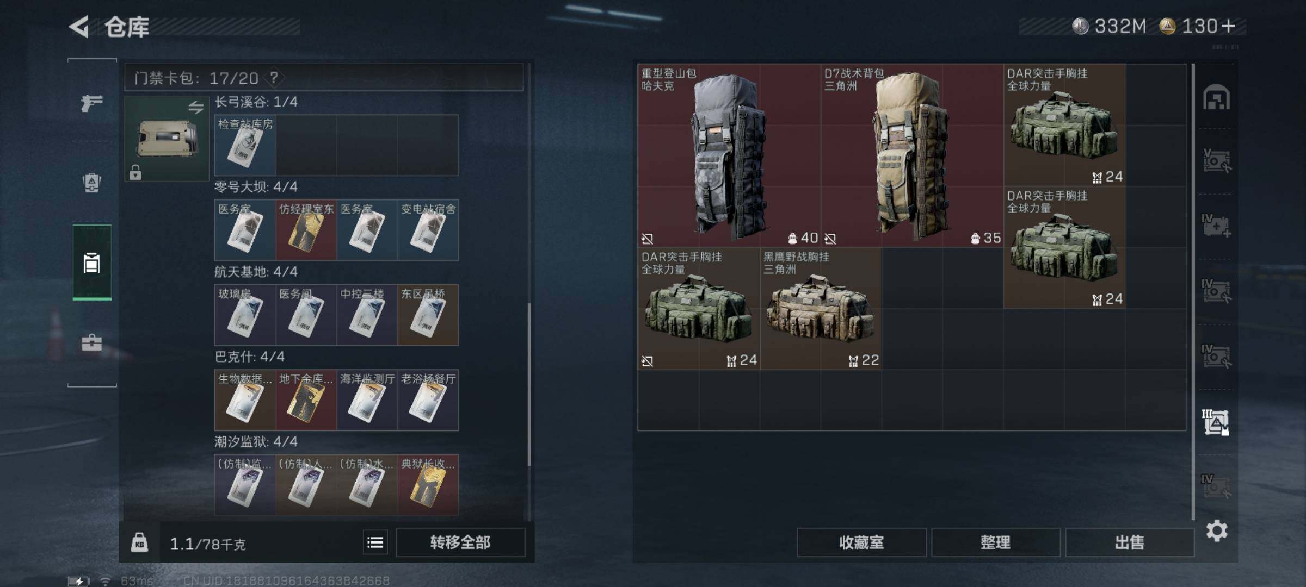Click the 转移全部 button

[460, 542]
